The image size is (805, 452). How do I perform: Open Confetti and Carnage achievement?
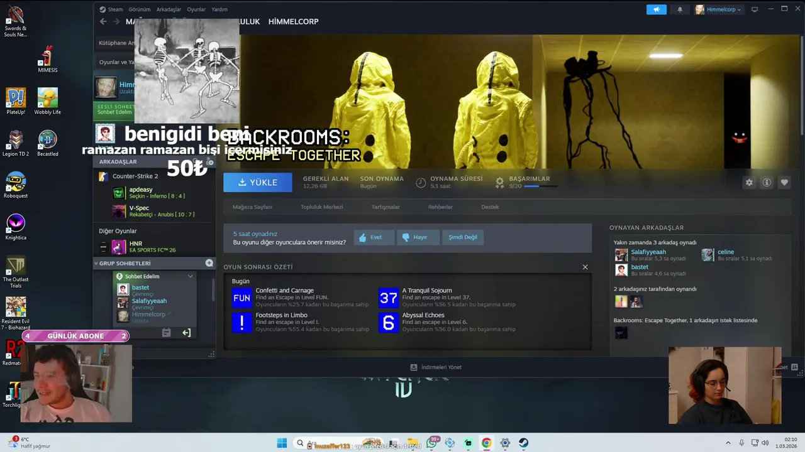point(301,297)
